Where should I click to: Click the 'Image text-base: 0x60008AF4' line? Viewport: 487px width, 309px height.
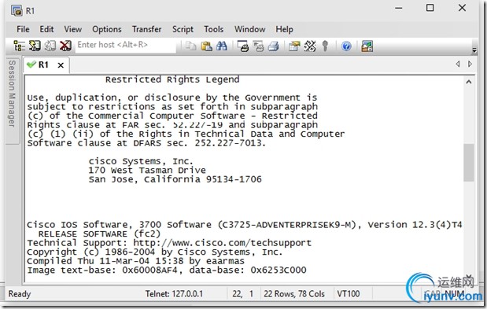tap(167, 270)
